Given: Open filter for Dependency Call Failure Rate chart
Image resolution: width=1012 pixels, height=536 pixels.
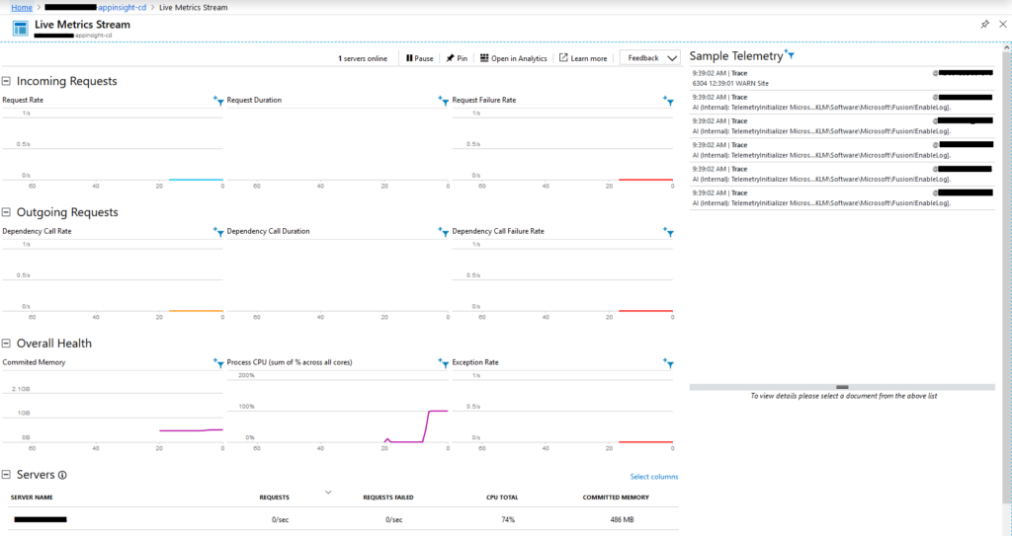Looking at the screenshot, I should click(668, 232).
